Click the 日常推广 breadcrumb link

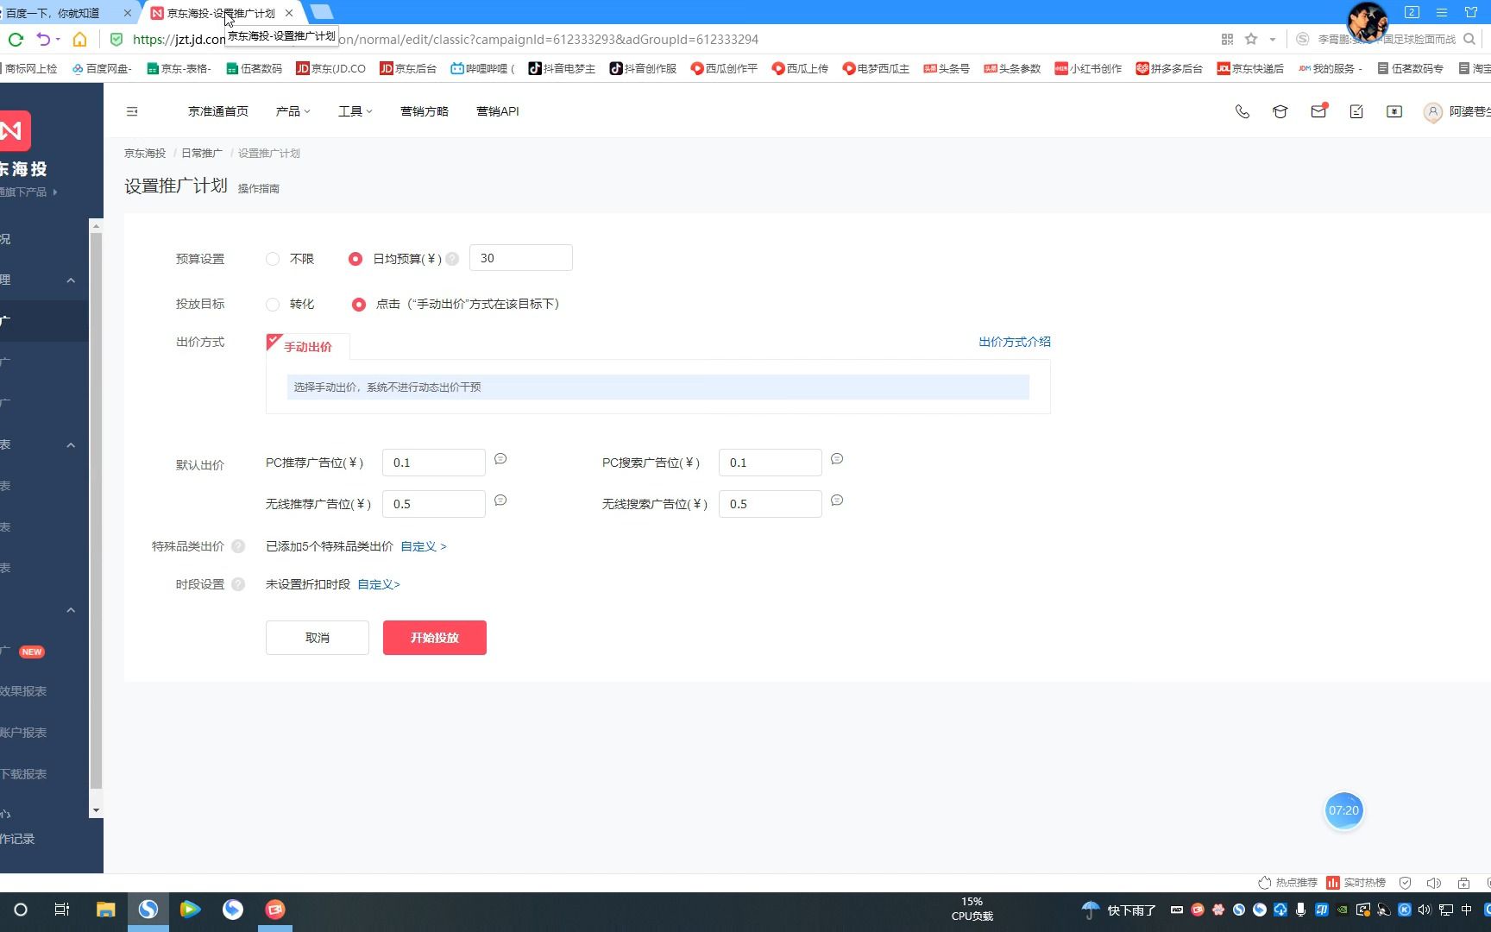pyautogui.click(x=202, y=153)
